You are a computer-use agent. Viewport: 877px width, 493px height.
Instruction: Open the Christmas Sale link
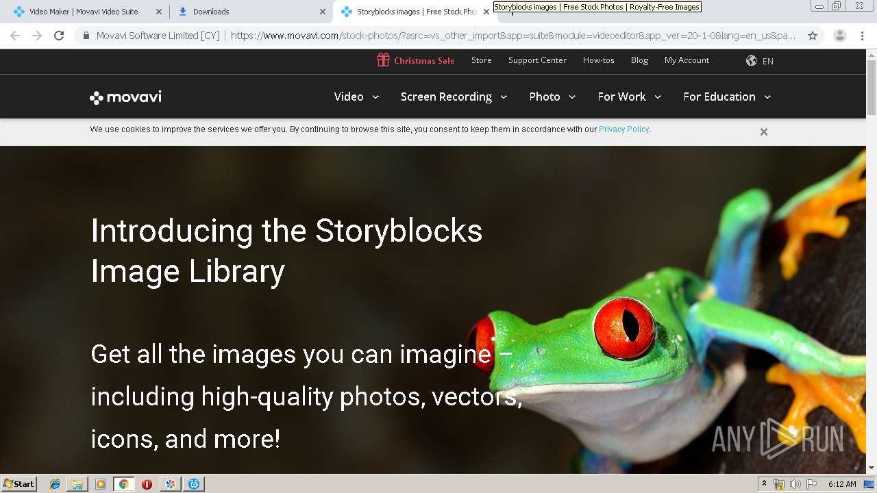[x=424, y=61]
